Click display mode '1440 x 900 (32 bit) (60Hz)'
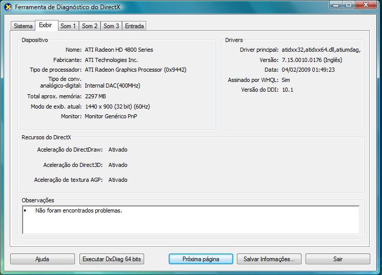The height and width of the screenshot is (275, 382). coord(117,107)
